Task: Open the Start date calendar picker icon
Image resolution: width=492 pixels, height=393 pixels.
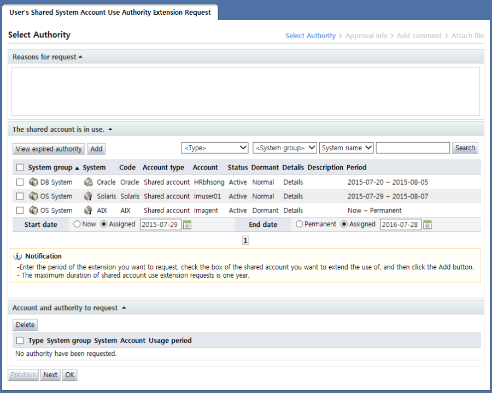Action: tap(187, 225)
